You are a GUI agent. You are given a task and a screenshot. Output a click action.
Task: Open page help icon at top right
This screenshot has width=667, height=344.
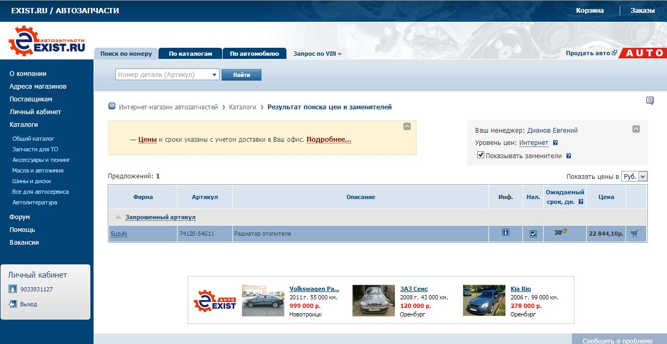[x=649, y=101]
